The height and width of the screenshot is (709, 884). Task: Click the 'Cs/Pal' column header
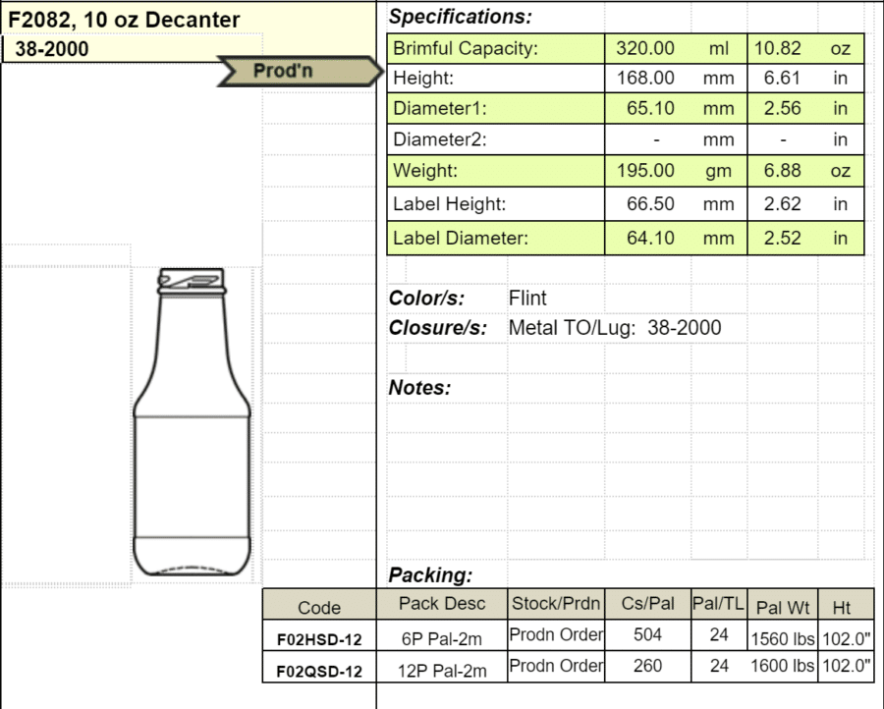point(648,604)
